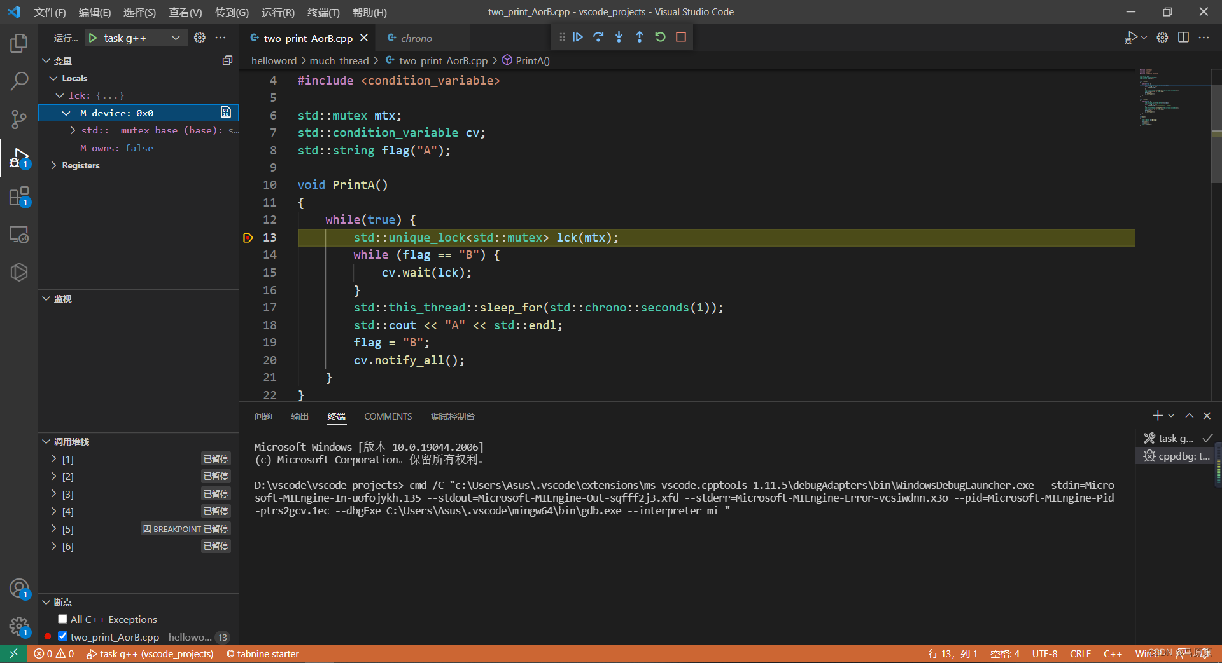Select the cppdbg terminal in terminal list
Image resolution: width=1222 pixels, height=663 pixels.
click(x=1176, y=456)
